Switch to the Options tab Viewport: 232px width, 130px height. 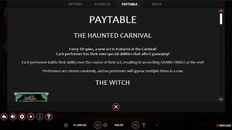[75, 4]
